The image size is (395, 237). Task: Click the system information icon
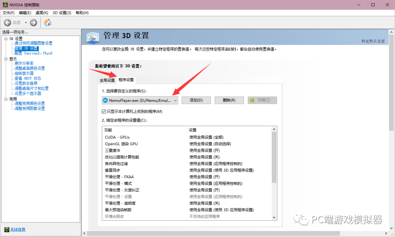click(7, 229)
